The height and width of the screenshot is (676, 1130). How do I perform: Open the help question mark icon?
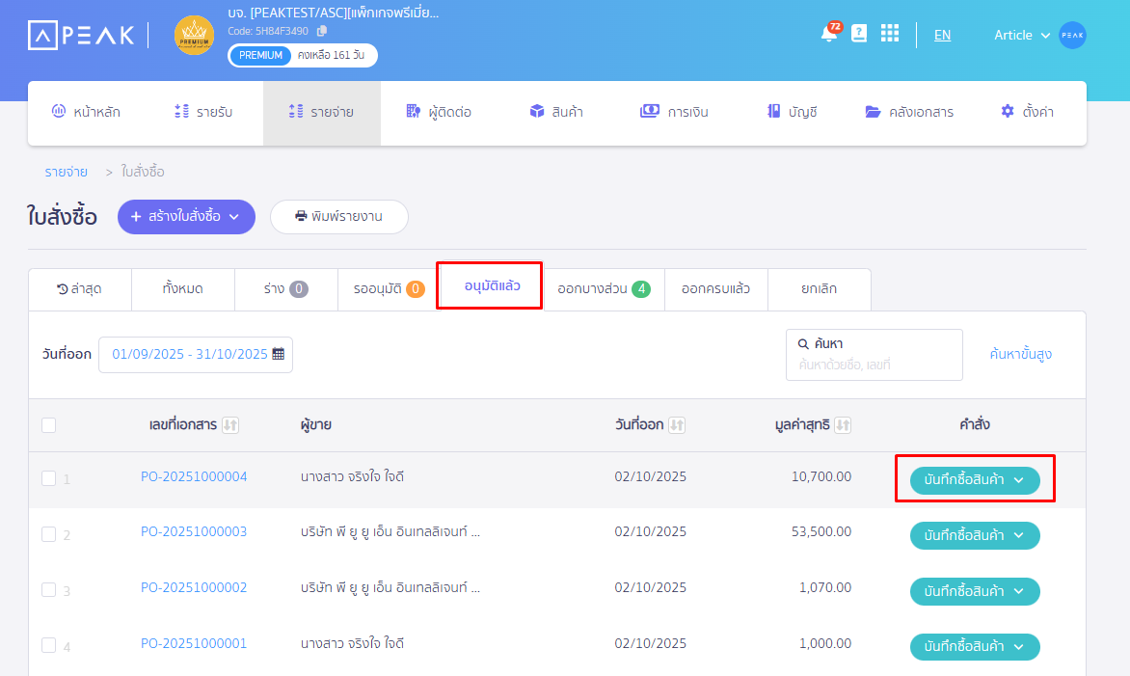pos(858,34)
